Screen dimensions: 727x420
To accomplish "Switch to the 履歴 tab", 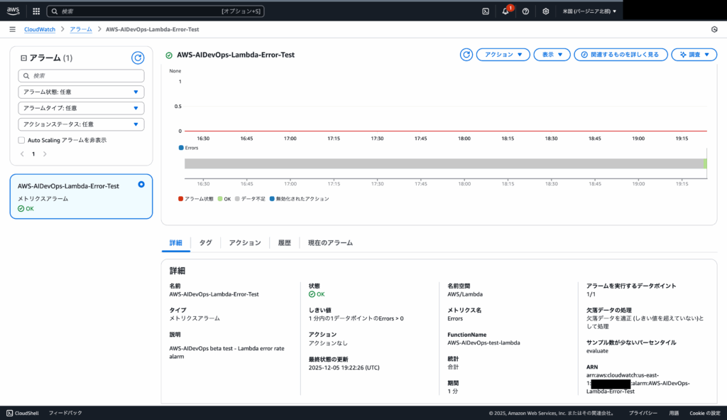I will tap(284, 243).
